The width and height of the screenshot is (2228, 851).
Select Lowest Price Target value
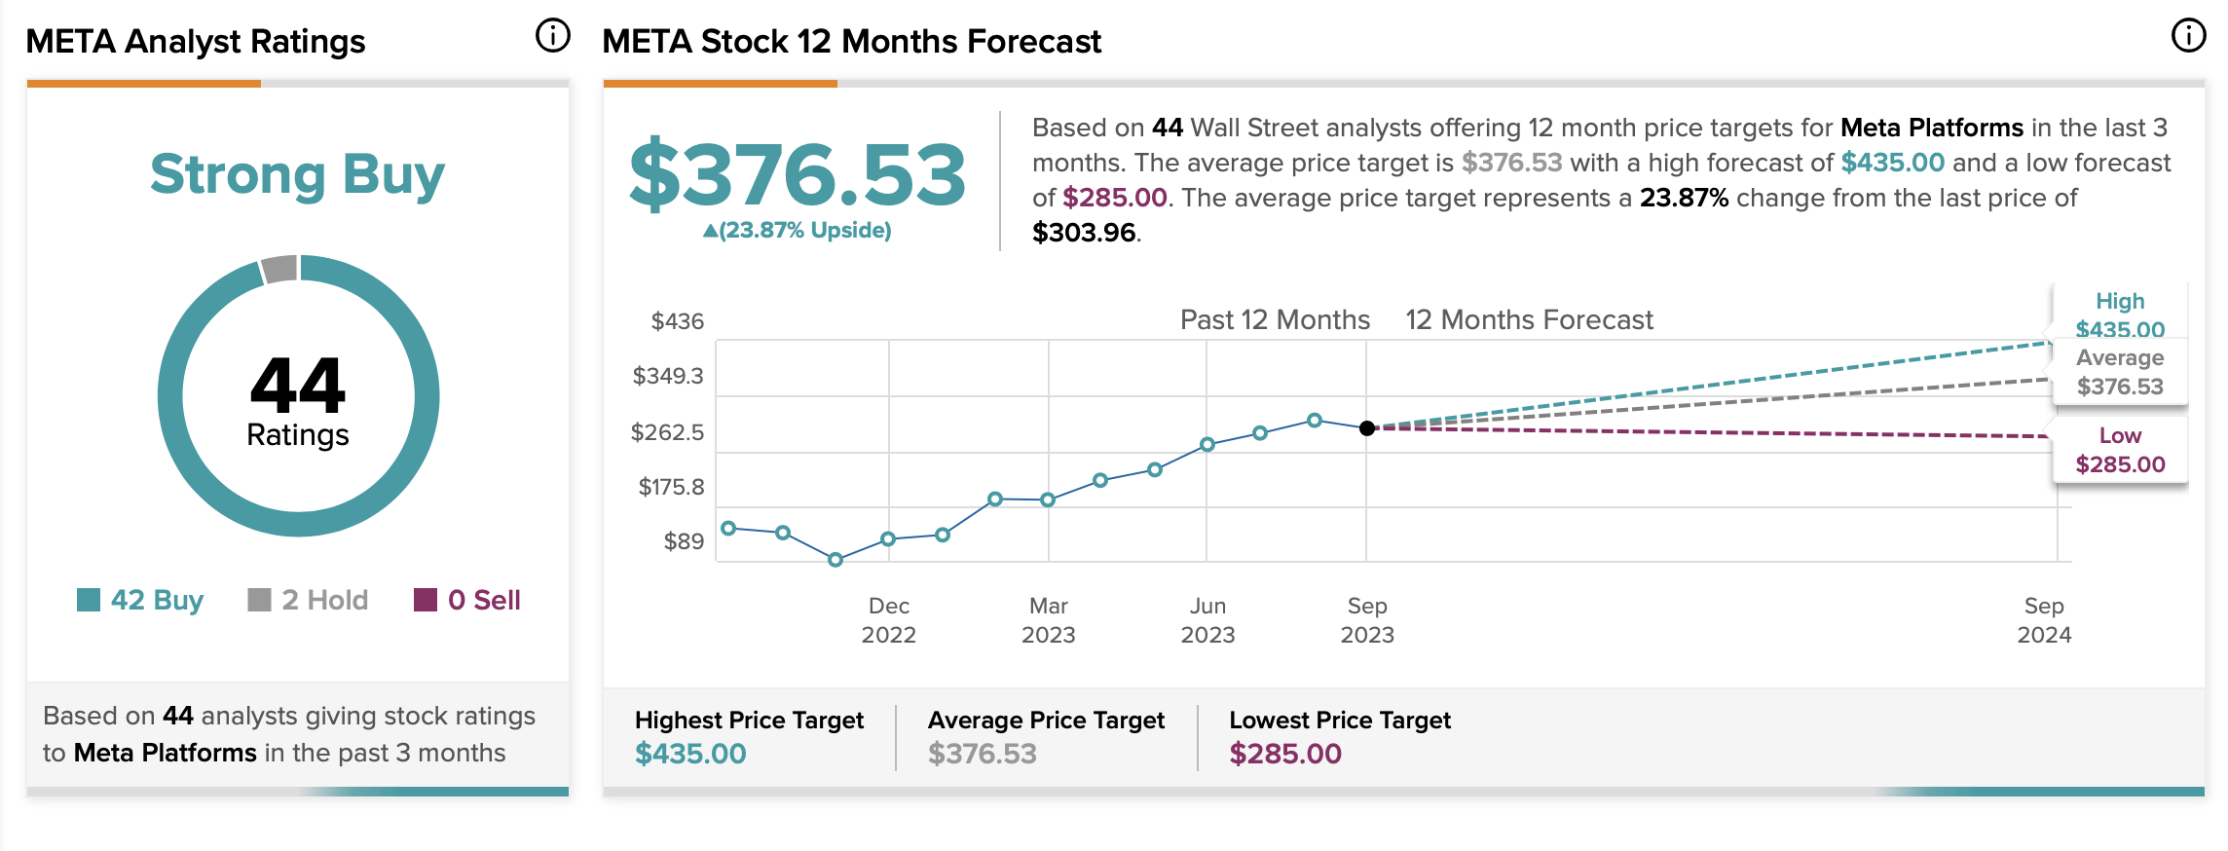(x=1285, y=754)
